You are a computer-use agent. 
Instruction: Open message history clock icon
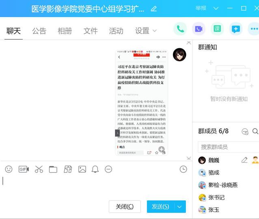pyautogui.click(x=183, y=169)
